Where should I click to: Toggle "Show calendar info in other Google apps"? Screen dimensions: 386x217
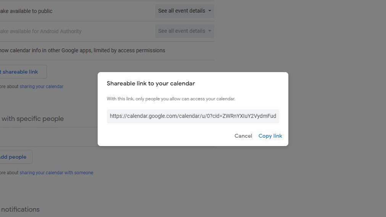pos(82,50)
